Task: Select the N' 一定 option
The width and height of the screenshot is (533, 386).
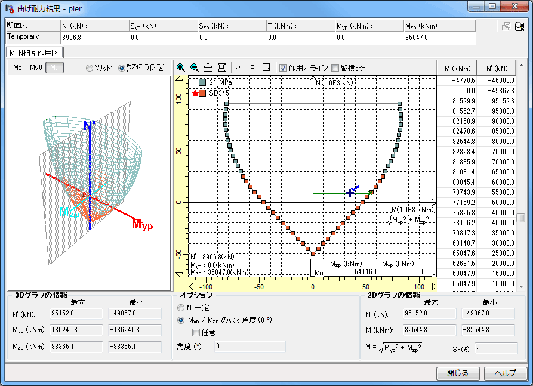Action: pyautogui.click(x=181, y=307)
